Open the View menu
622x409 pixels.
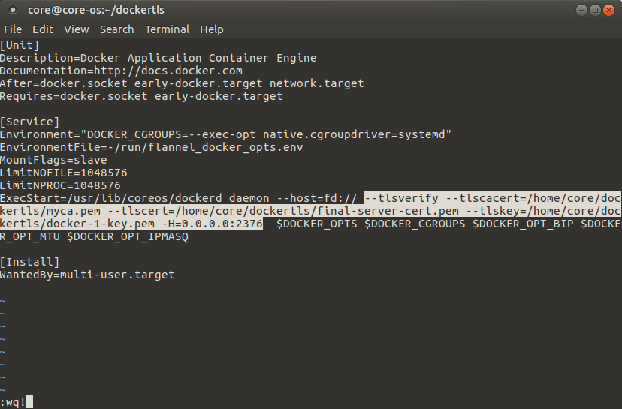[76, 29]
